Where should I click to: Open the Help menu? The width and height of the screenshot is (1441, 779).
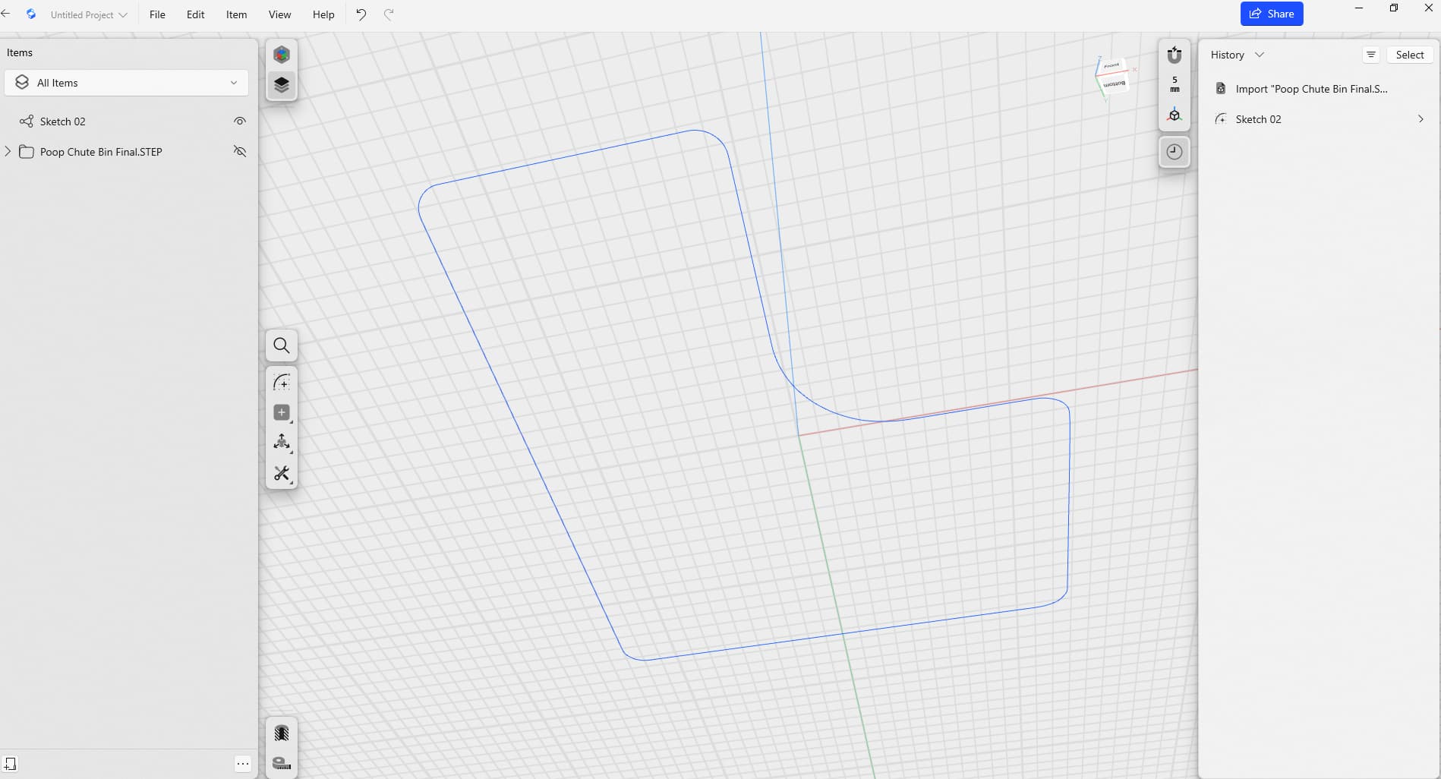[x=323, y=14]
